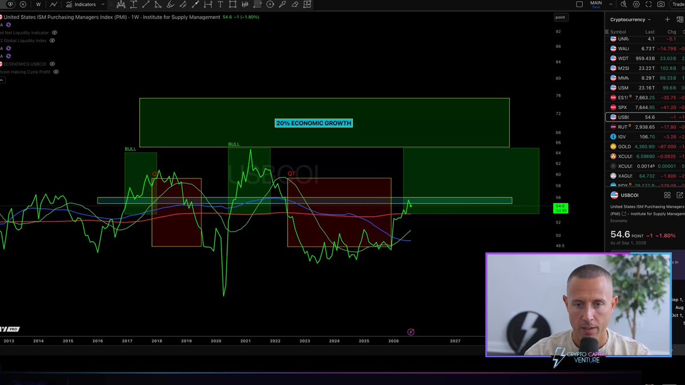Sort watchlist by Chg column header
Screen dimensions: 685x385
[x=671, y=32]
